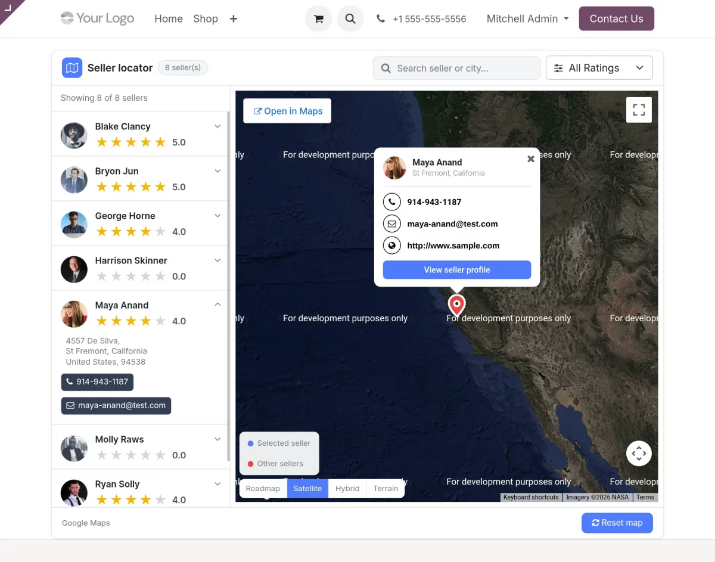
Task: Click Harrison Skinner's avatar
Action: coord(74,269)
